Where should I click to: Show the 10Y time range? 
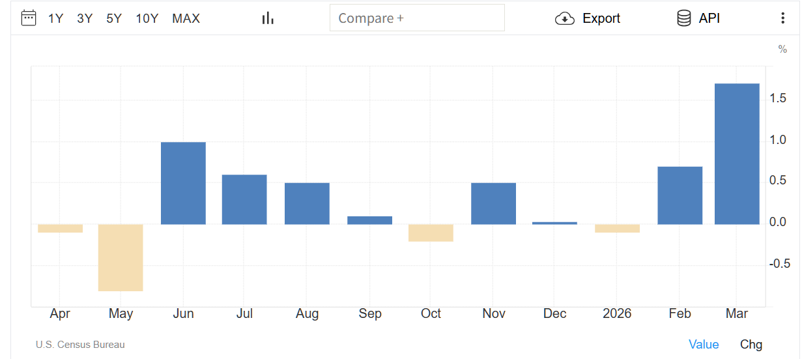pyautogui.click(x=147, y=18)
